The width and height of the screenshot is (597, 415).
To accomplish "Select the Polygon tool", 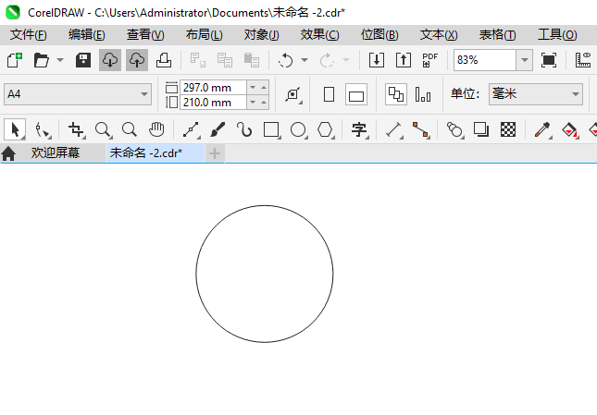I will tap(326, 130).
